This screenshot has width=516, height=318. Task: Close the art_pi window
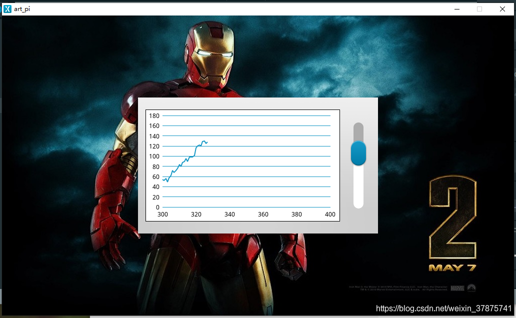502,9
